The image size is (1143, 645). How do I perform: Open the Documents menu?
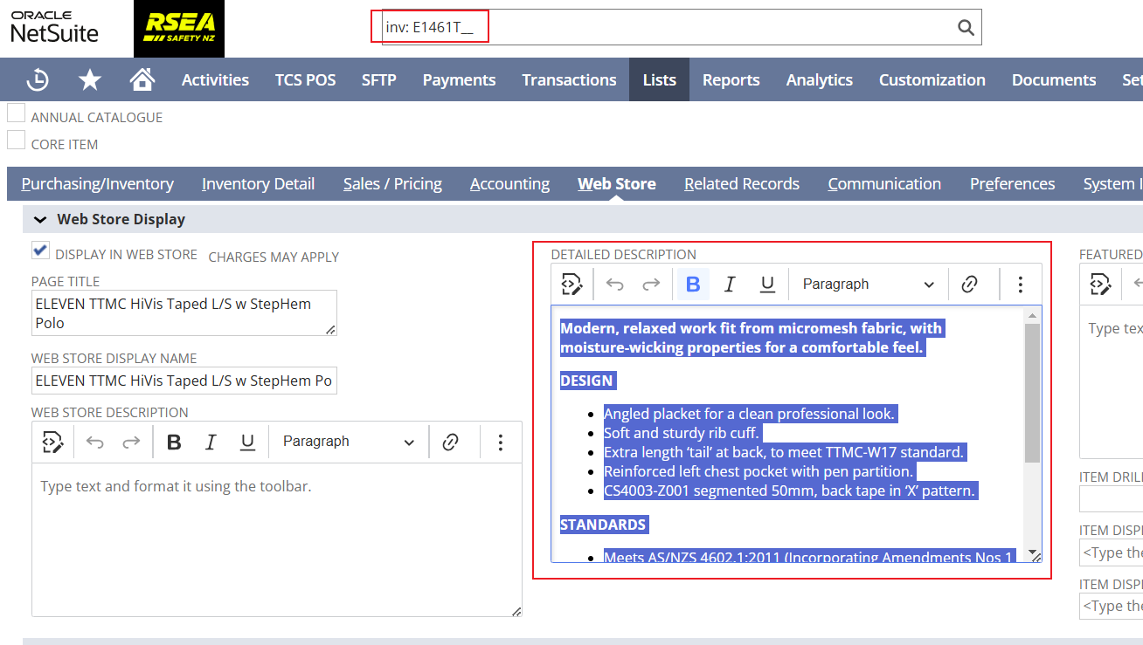1054,79
